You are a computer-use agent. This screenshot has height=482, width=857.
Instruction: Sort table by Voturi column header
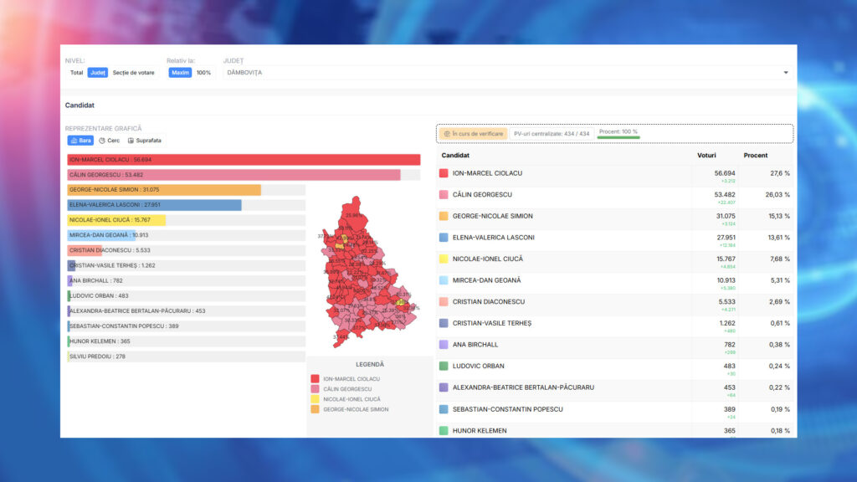click(706, 156)
